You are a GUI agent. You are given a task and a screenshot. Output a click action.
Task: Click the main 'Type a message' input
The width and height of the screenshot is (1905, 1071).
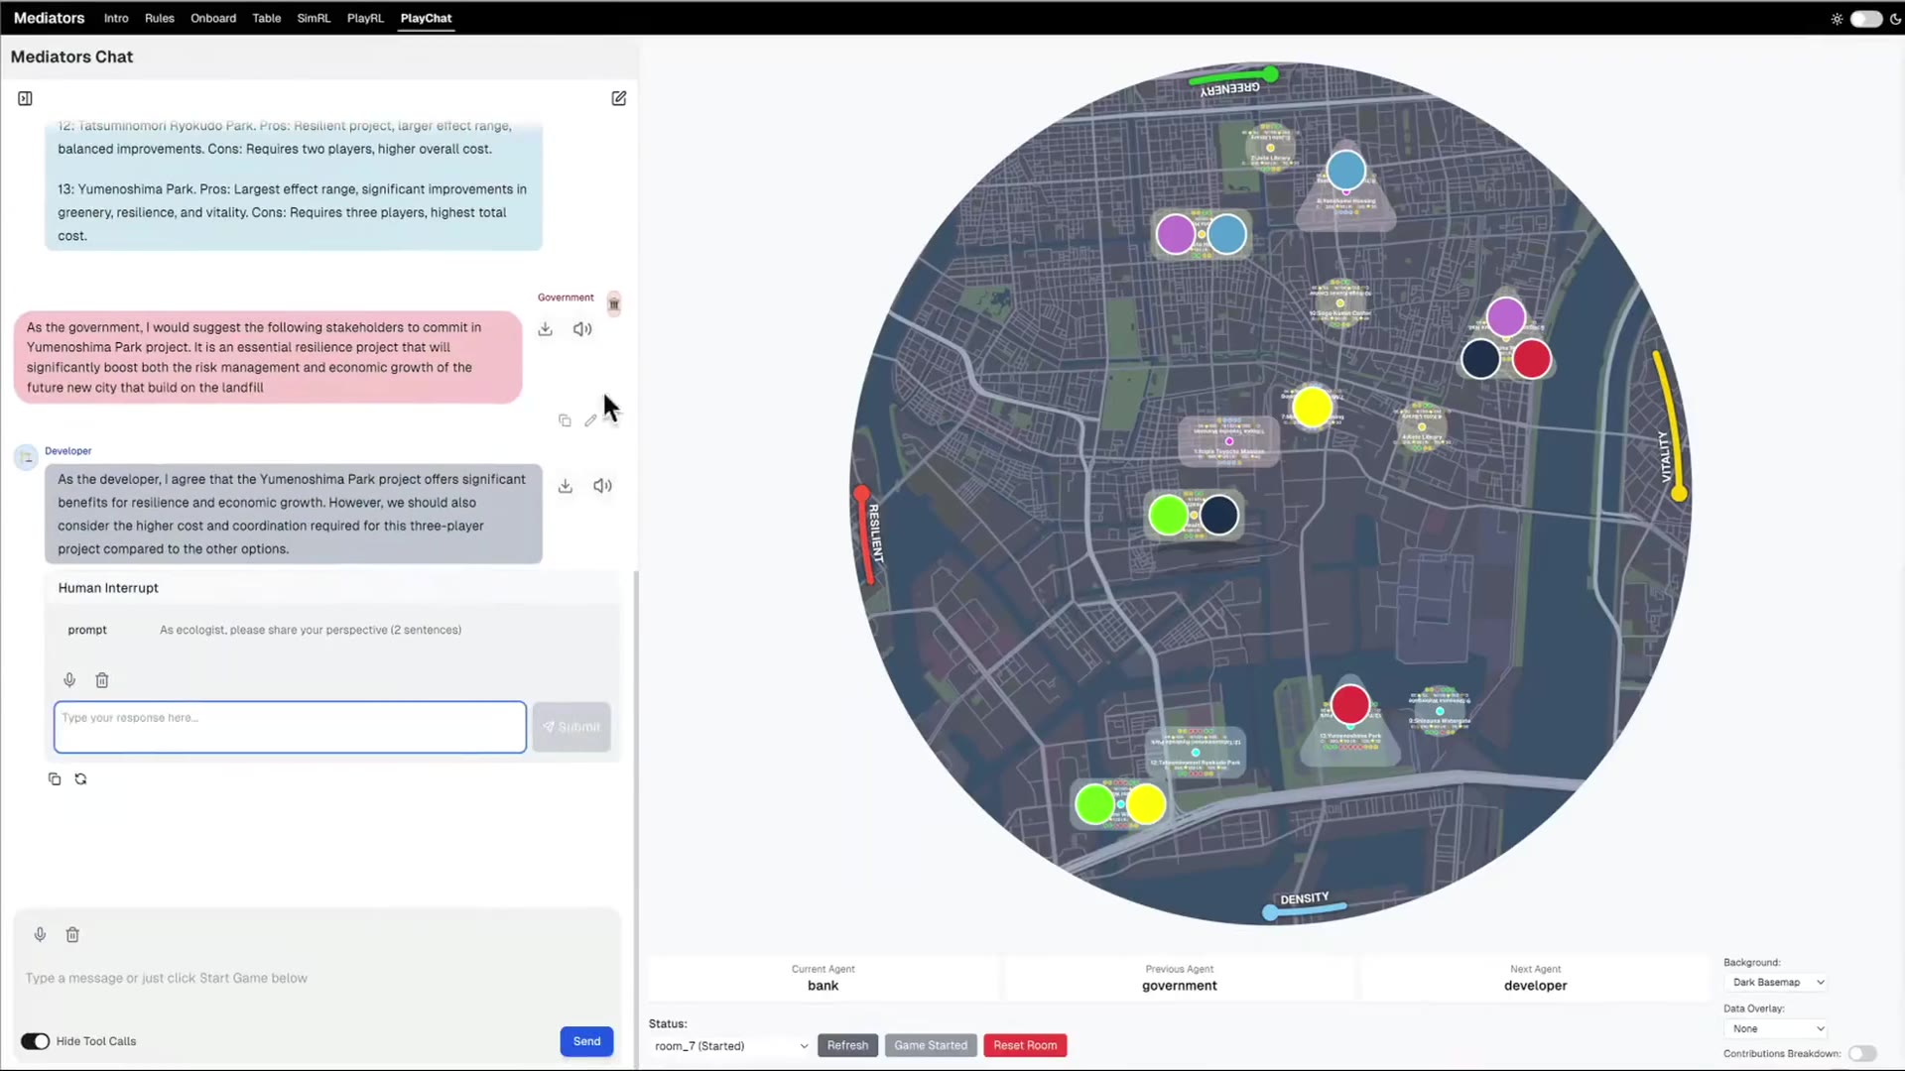[x=317, y=978]
